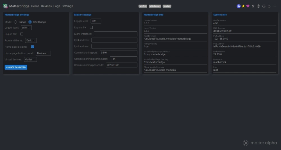This screenshot has width=281, height=150.
Task: Open the Logs page
Action: pos(57,6)
